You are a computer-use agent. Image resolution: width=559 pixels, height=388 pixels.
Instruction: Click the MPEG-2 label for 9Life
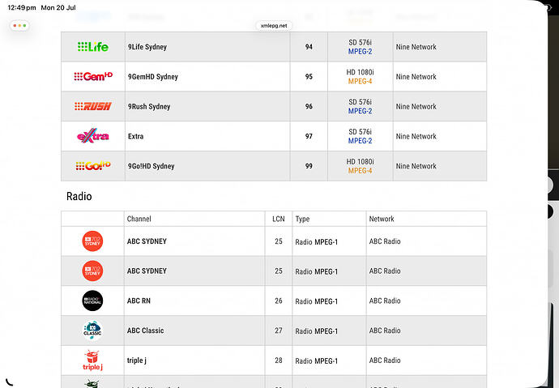pyautogui.click(x=360, y=51)
